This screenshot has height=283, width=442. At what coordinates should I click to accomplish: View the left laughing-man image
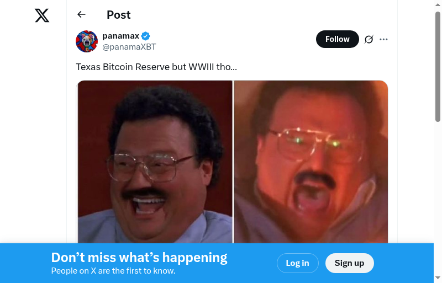[155, 162]
